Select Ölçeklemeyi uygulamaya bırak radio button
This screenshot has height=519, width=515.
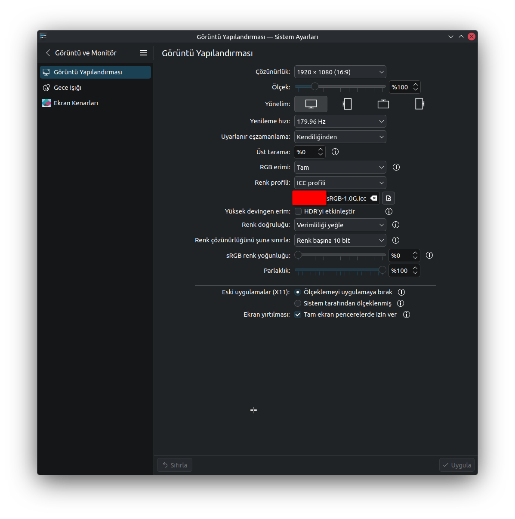click(298, 292)
